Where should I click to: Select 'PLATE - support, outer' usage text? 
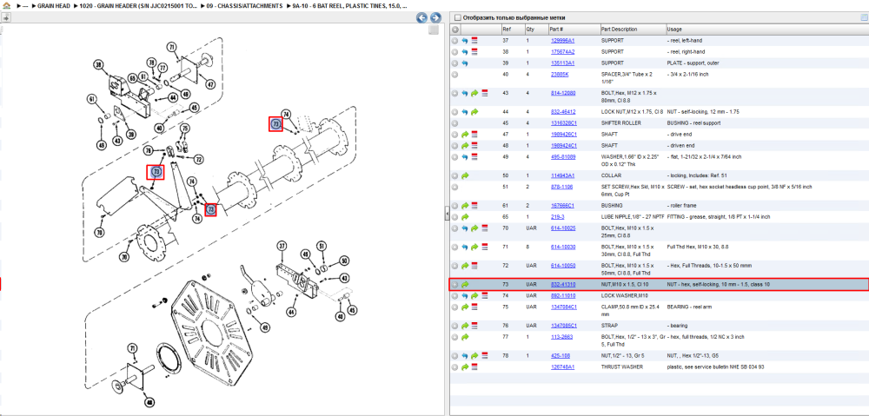[x=693, y=63]
